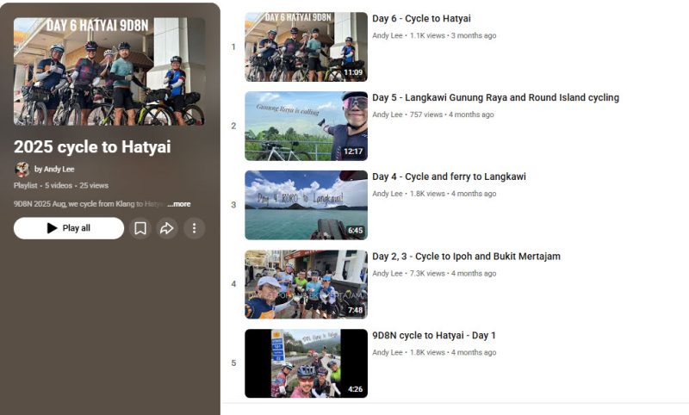Click Andy Lee under the Day 6 video

pyautogui.click(x=388, y=36)
